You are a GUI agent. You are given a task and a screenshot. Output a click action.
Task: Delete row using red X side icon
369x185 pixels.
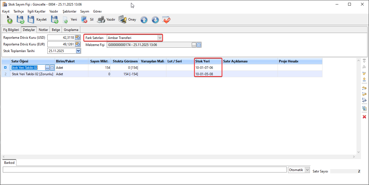tap(364, 117)
